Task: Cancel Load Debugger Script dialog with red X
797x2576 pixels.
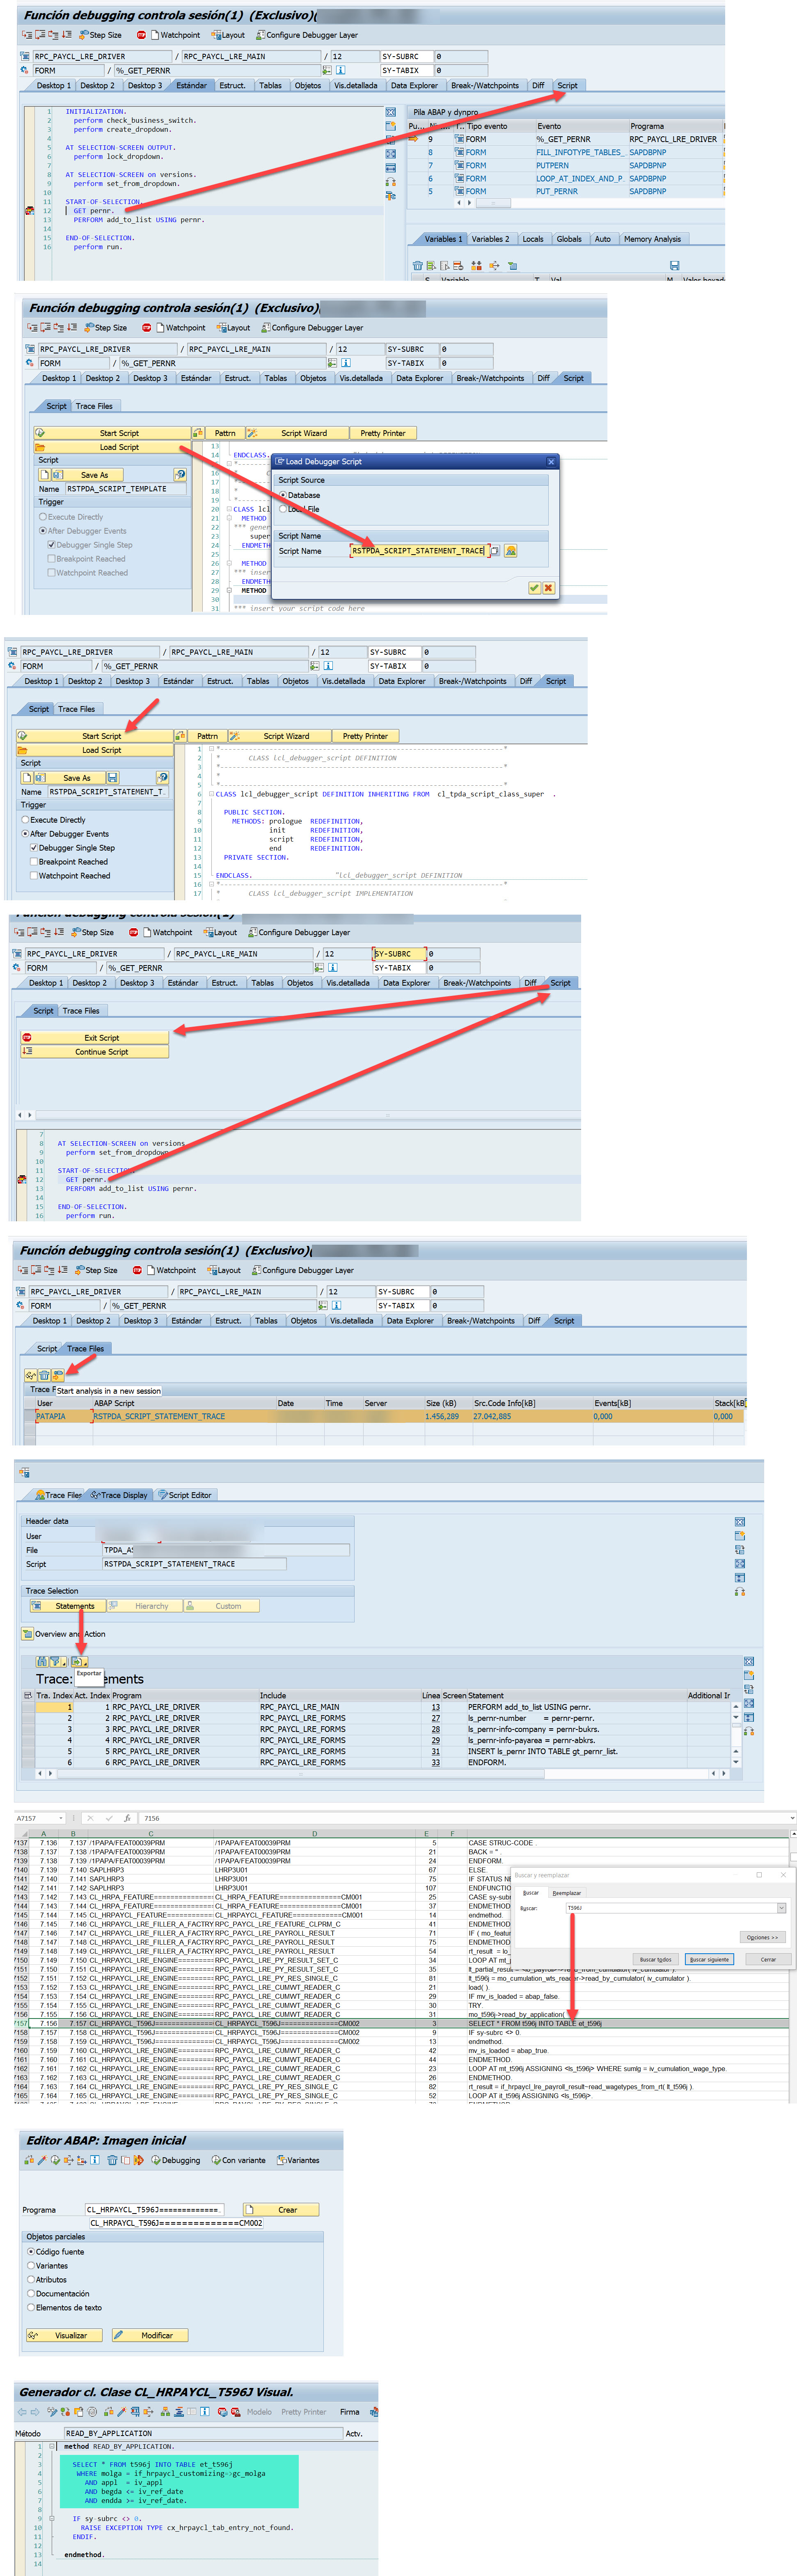Action: 548,587
